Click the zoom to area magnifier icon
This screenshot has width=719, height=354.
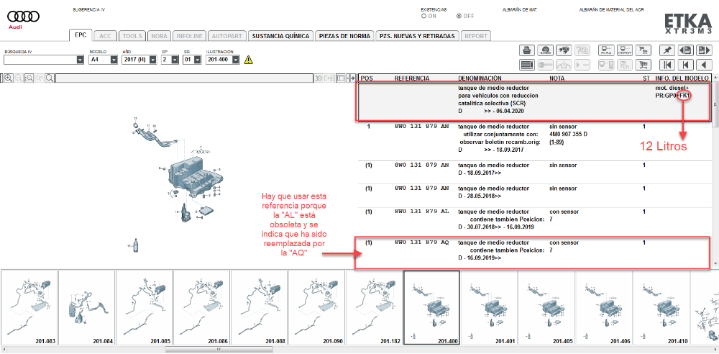coord(29,78)
